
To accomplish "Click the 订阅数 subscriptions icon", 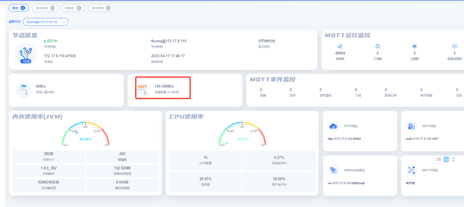I will tap(378, 46).
